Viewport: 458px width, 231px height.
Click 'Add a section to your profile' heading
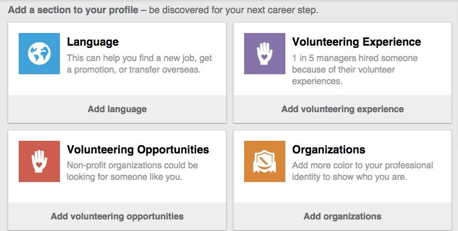73,10
